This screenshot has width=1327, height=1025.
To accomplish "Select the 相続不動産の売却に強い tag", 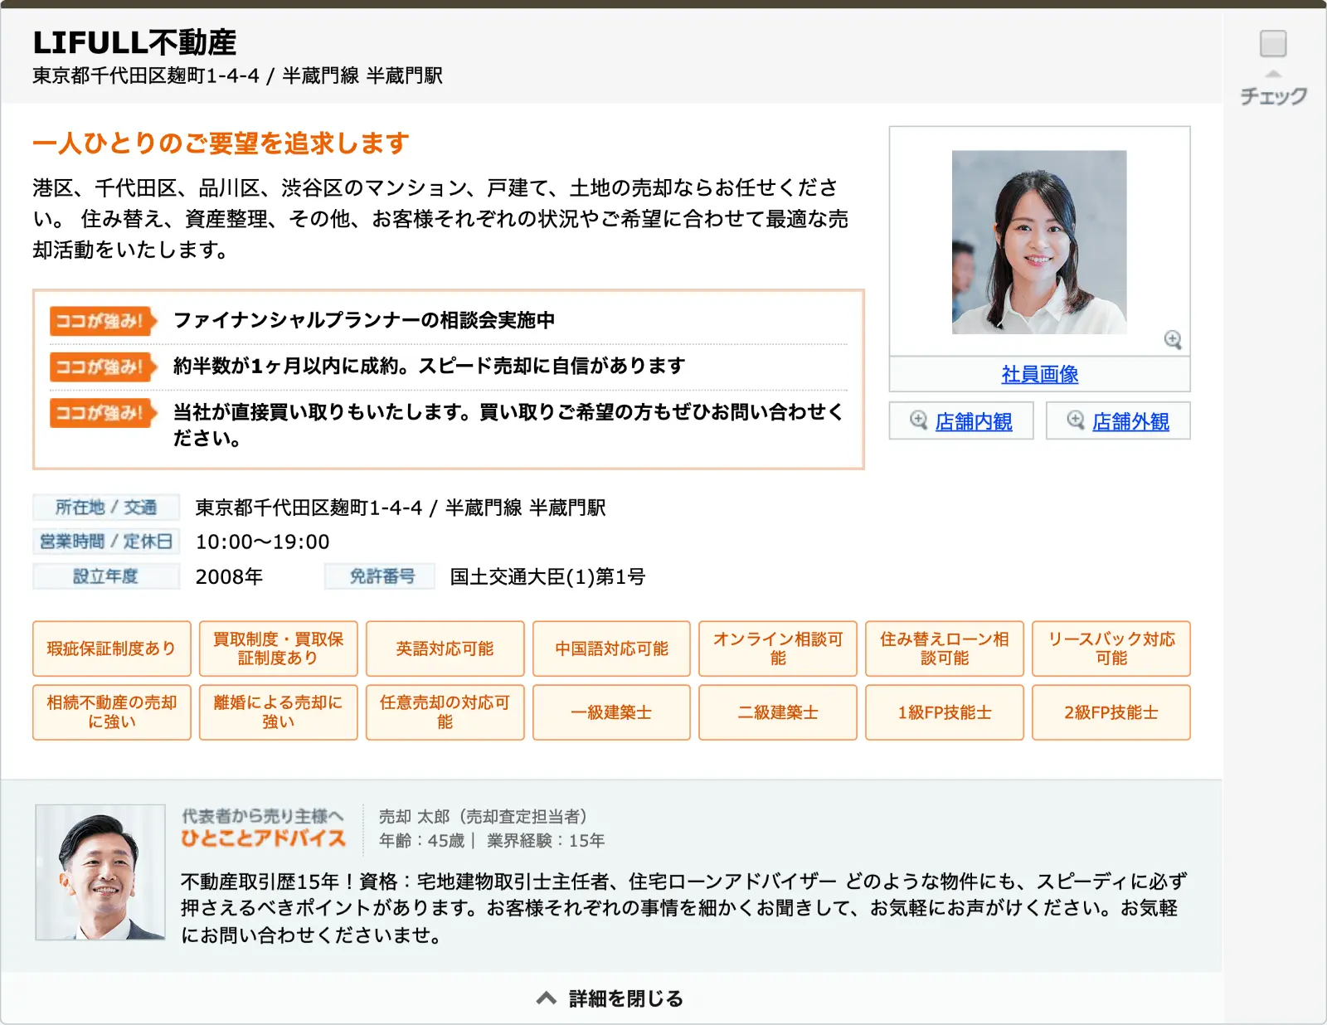I will (x=112, y=712).
